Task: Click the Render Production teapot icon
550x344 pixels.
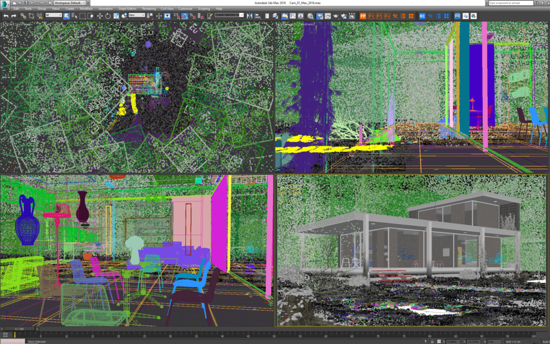Action: [x=335, y=16]
